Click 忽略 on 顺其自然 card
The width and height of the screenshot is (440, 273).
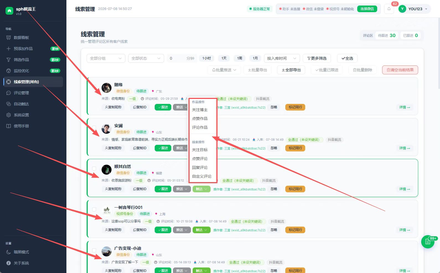coord(274,189)
